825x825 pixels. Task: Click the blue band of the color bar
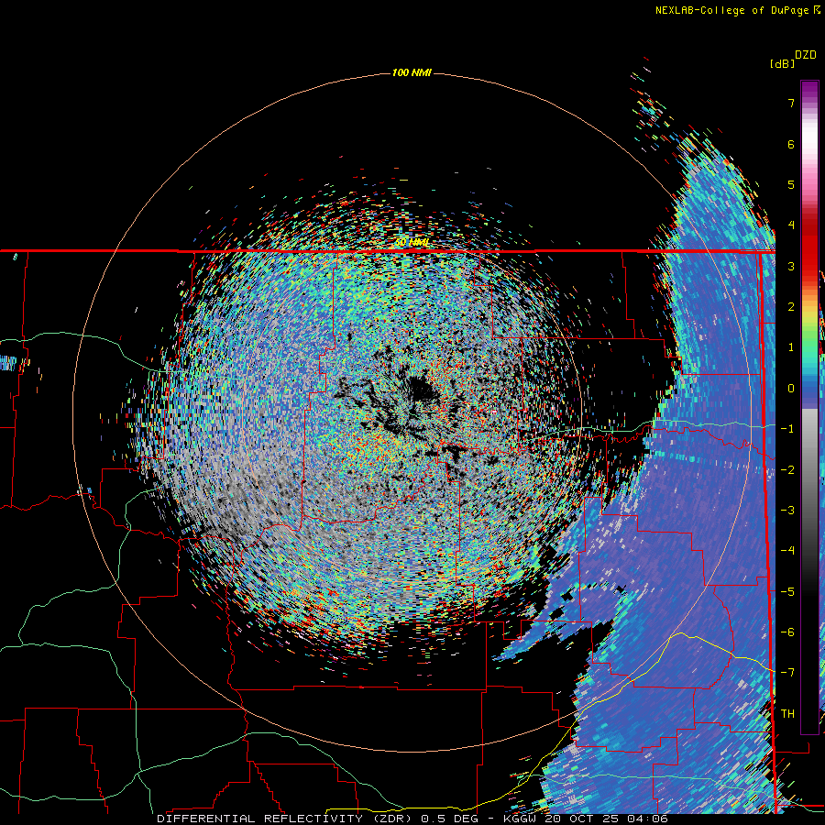(x=809, y=389)
